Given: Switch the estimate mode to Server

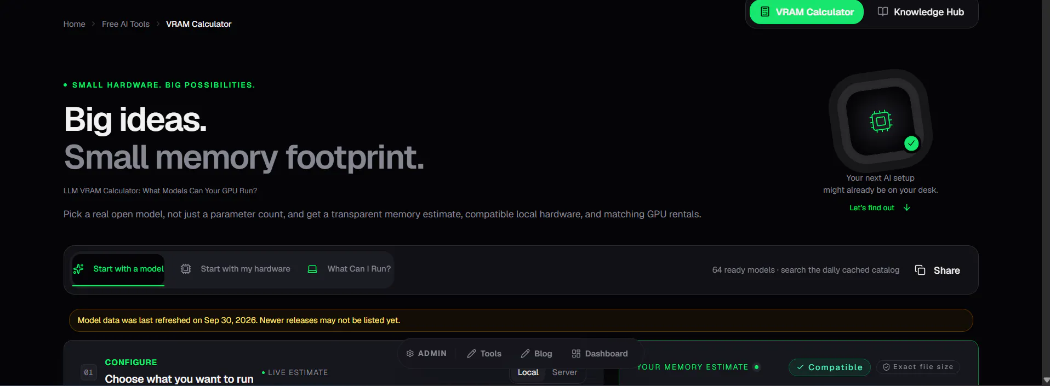Looking at the screenshot, I should (564, 372).
